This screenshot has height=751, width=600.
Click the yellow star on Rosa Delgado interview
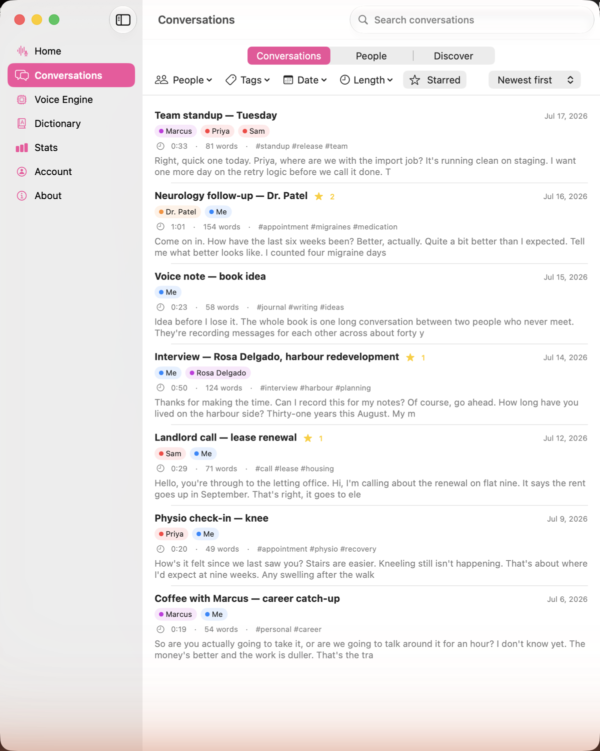click(x=410, y=357)
